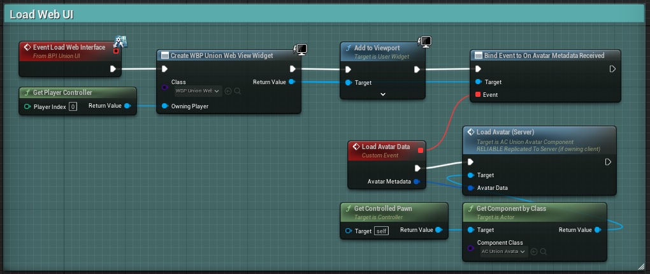Click the exec output pin of Add to Viewport

[x=417, y=69]
